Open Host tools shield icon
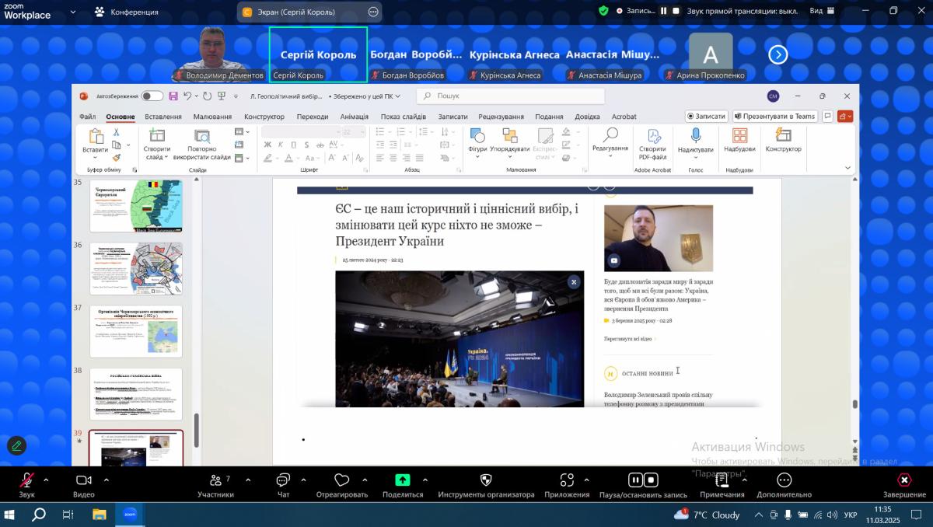The width and height of the screenshot is (933, 527). tap(486, 481)
